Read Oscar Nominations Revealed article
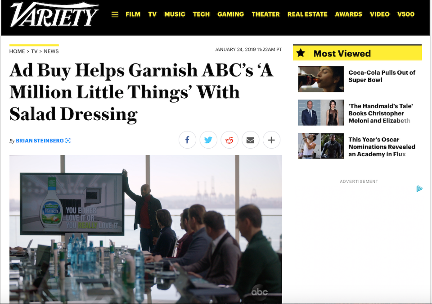This screenshot has height=304, width=432. coord(382,147)
